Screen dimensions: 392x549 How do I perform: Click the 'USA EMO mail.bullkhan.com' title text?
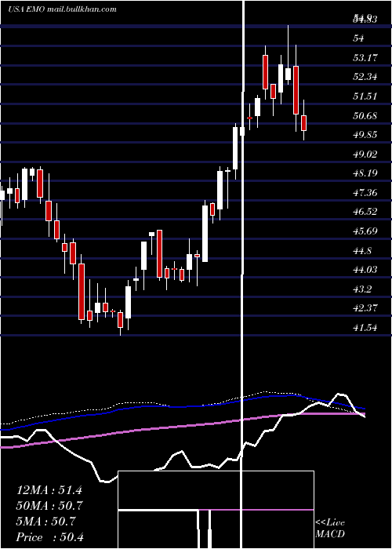coord(62,9)
